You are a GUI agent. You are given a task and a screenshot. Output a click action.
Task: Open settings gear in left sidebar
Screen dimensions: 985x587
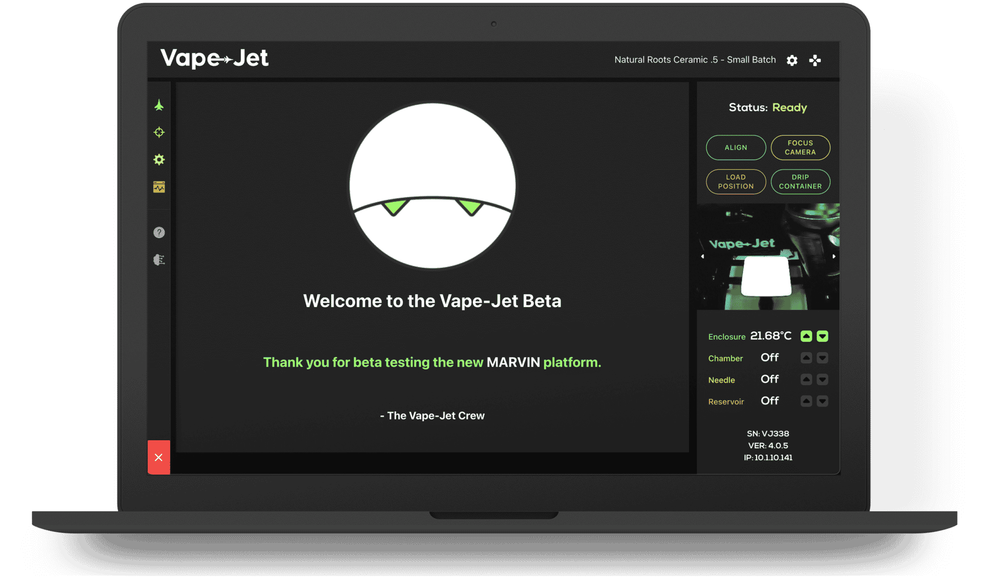pos(159,160)
